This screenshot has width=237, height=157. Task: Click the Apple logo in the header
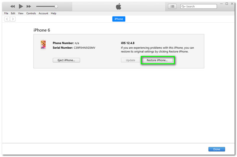point(118,6)
